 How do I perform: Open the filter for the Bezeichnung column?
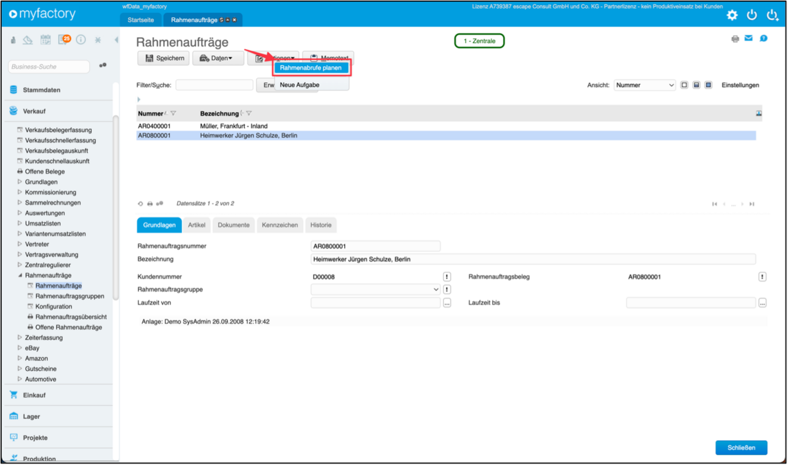point(249,114)
